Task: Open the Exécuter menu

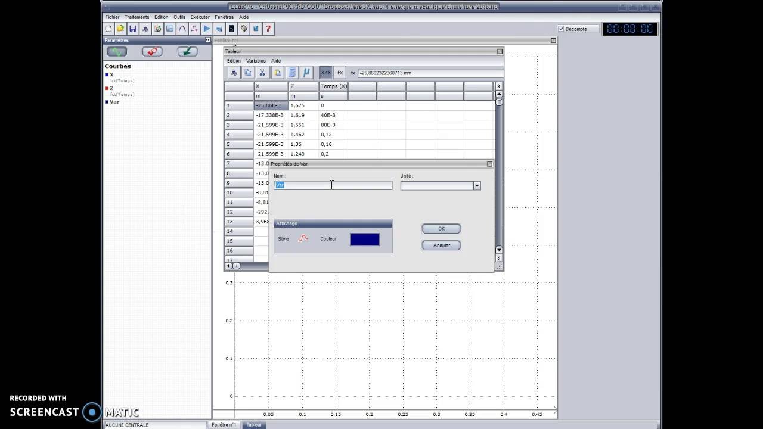Action: (200, 17)
